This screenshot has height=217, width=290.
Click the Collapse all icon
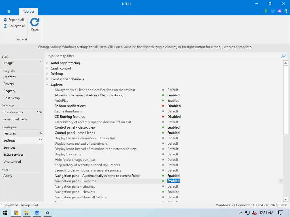coord(5,26)
